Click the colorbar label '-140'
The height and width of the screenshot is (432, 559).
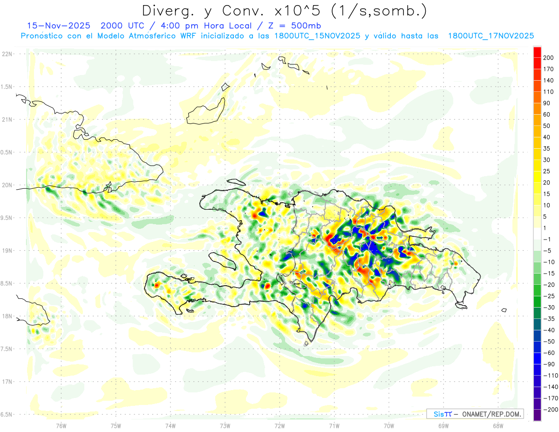(x=551, y=387)
